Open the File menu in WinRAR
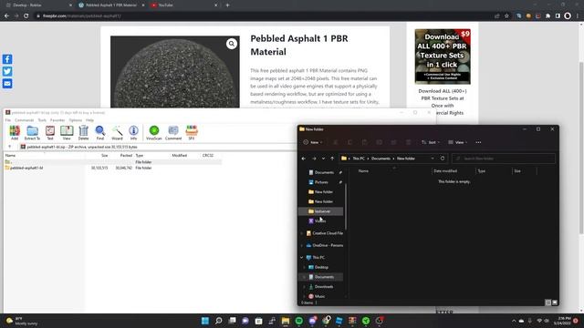584x328 pixels. click(x=8, y=120)
